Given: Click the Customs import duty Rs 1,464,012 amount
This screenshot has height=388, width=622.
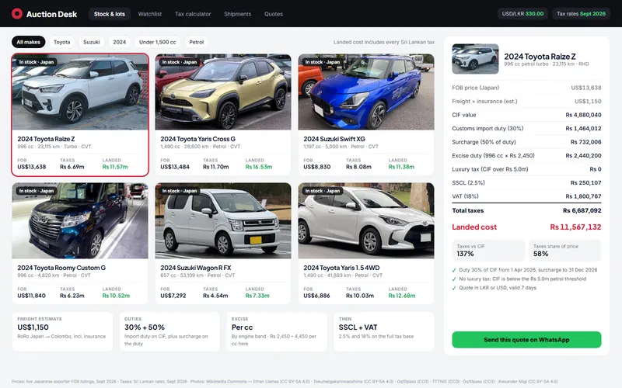Looking at the screenshot, I should coord(583,128).
